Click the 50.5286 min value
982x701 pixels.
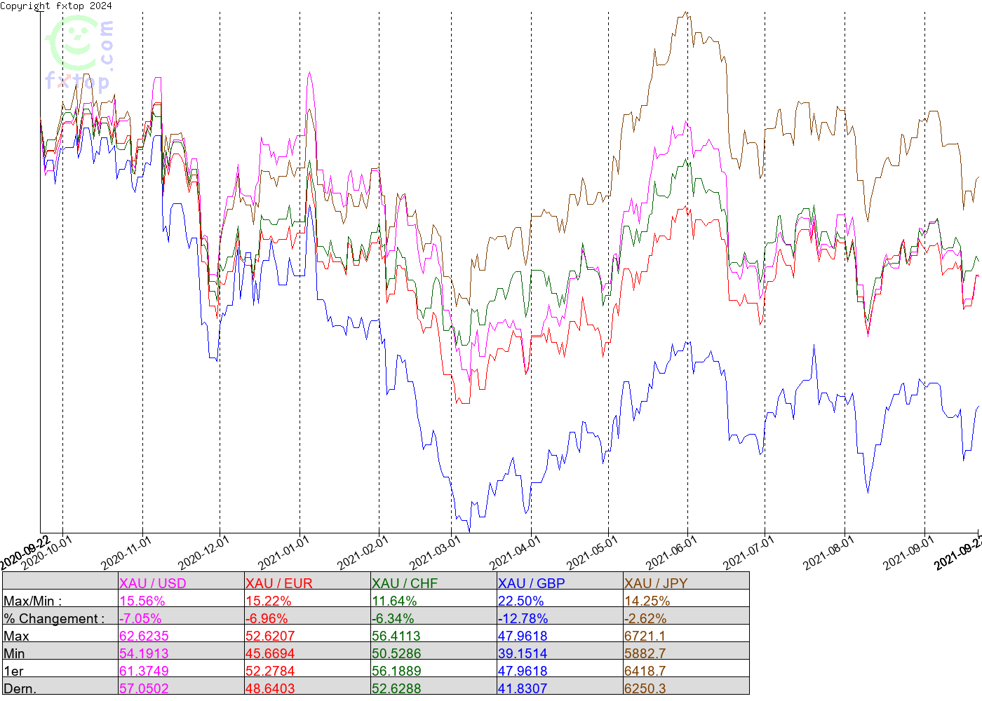(396, 653)
